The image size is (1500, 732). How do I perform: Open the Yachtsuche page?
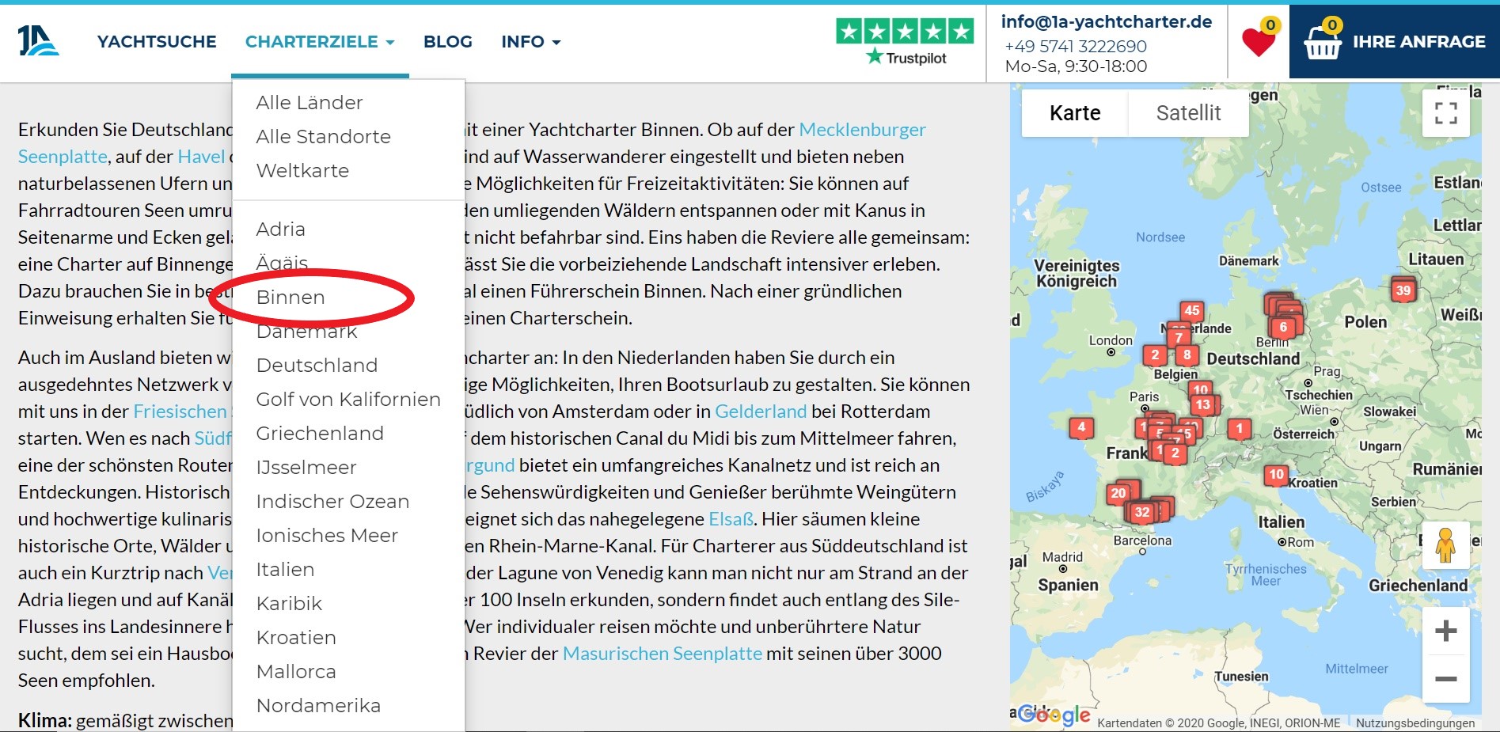(157, 42)
